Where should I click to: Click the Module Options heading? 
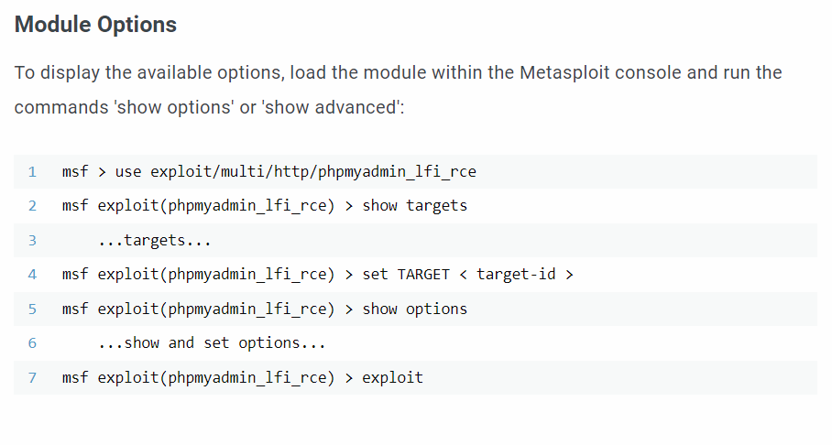(x=95, y=25)
